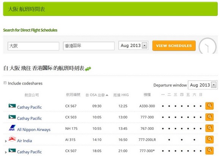This screenshot has height=156, width=220.
Task: Open Cathay Pacific link for CX 503
Action: pyautogui.click(x=30, y=118)
